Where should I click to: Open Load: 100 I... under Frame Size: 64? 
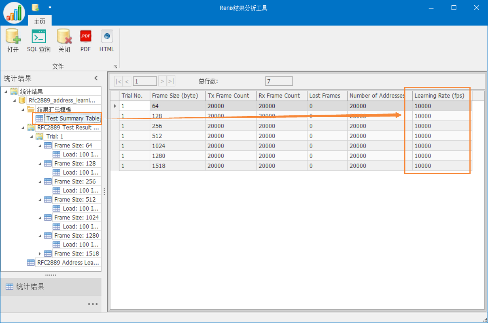(81, 154)
